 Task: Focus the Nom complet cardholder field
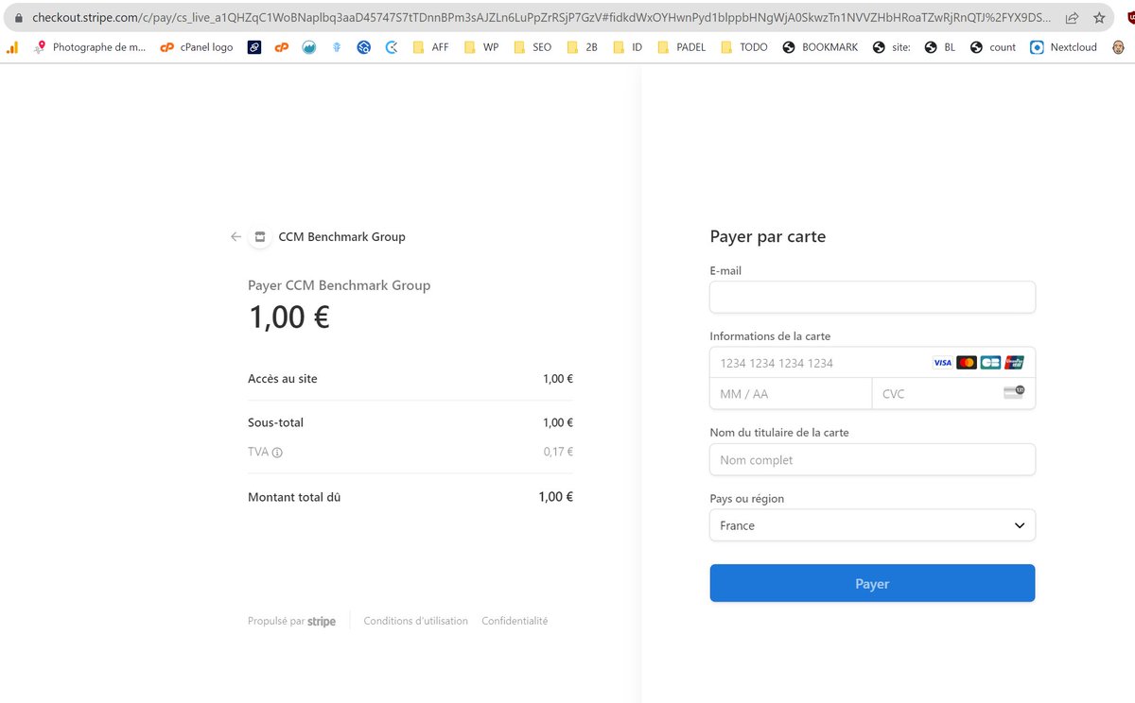click(x=872, y=460)
